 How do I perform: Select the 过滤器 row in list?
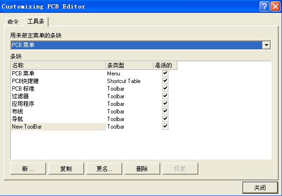[x=94, y=96]
